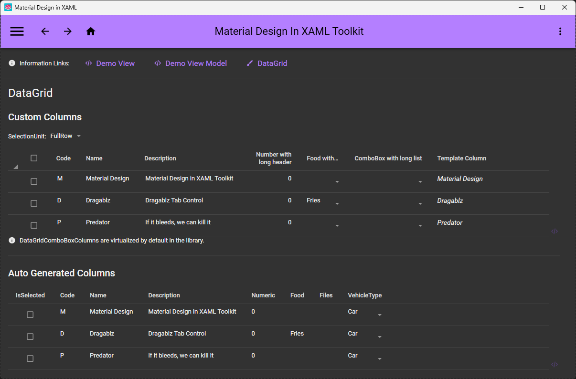Open the DataGrid documentation link
576x379 pixels.
click(x=267, y=63)
